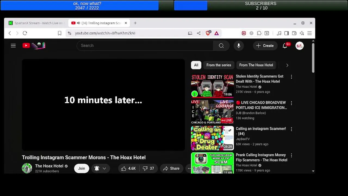Go to YouTube home via the logo
Image resolution: width=348 pixels, height=196 pixels.
tap(34, 45)
